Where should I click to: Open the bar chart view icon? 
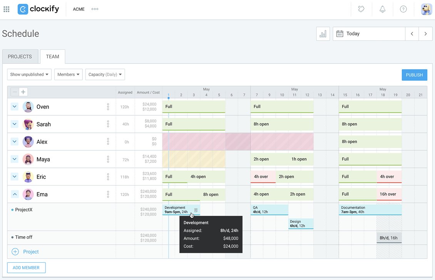tap(323, 33)
